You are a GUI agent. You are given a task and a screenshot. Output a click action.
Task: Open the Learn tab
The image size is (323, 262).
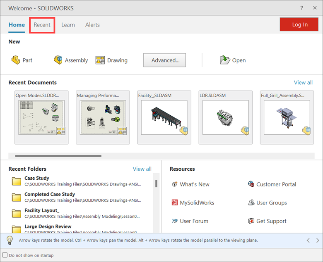point(68,25)
